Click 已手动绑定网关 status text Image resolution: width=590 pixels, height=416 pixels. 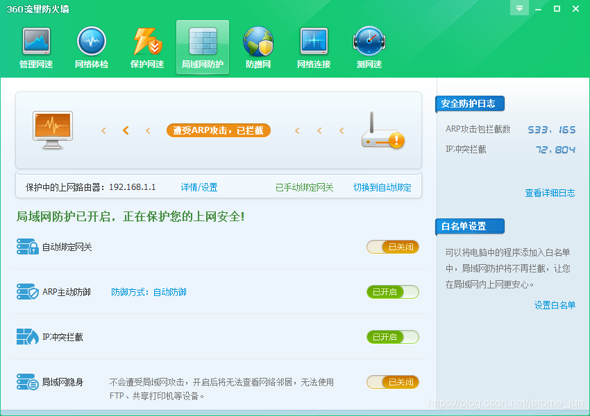pos(305,187)
